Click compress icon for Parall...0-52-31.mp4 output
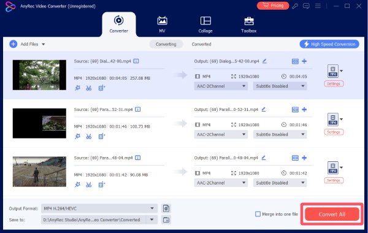368x233 pixels. 295,110
